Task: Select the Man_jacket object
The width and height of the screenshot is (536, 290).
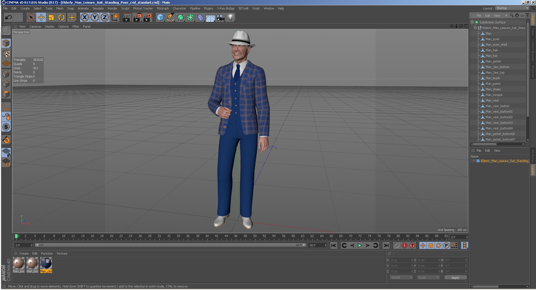Action: (x=493, y=61)
